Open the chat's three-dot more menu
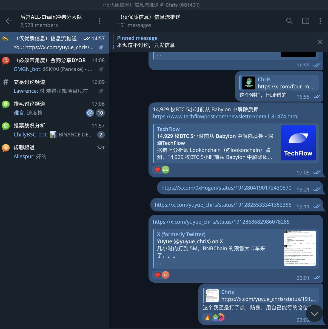 [x=320, y=21]
